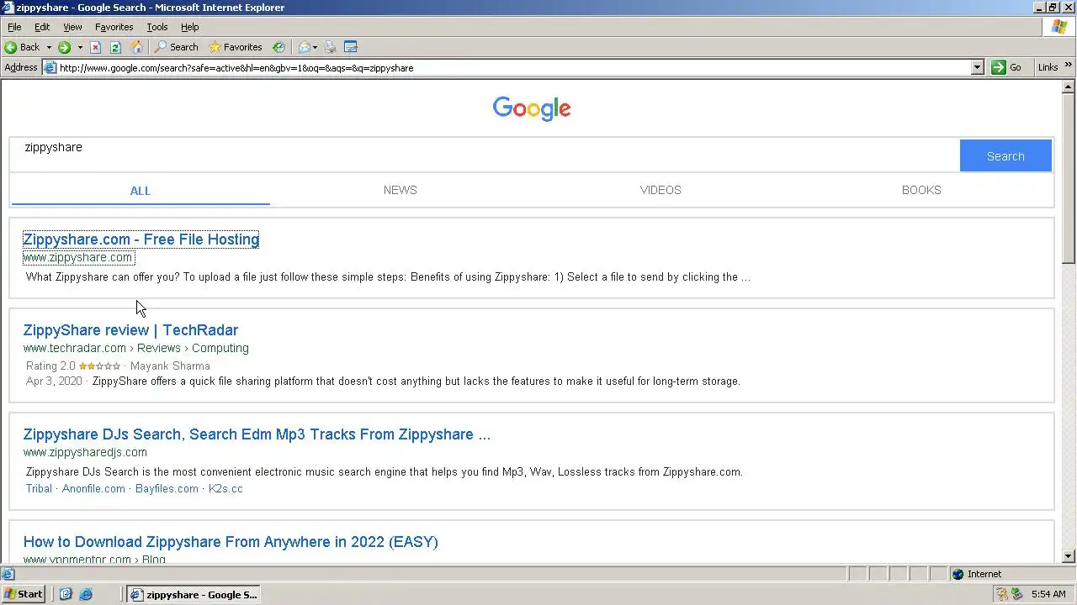Click the blue Search button
The height and width of the screenshot is (605, 1077).
tap(1005, 155)
